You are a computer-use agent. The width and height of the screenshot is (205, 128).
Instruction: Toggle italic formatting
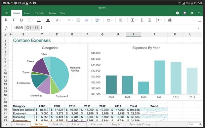coord(14,20)
